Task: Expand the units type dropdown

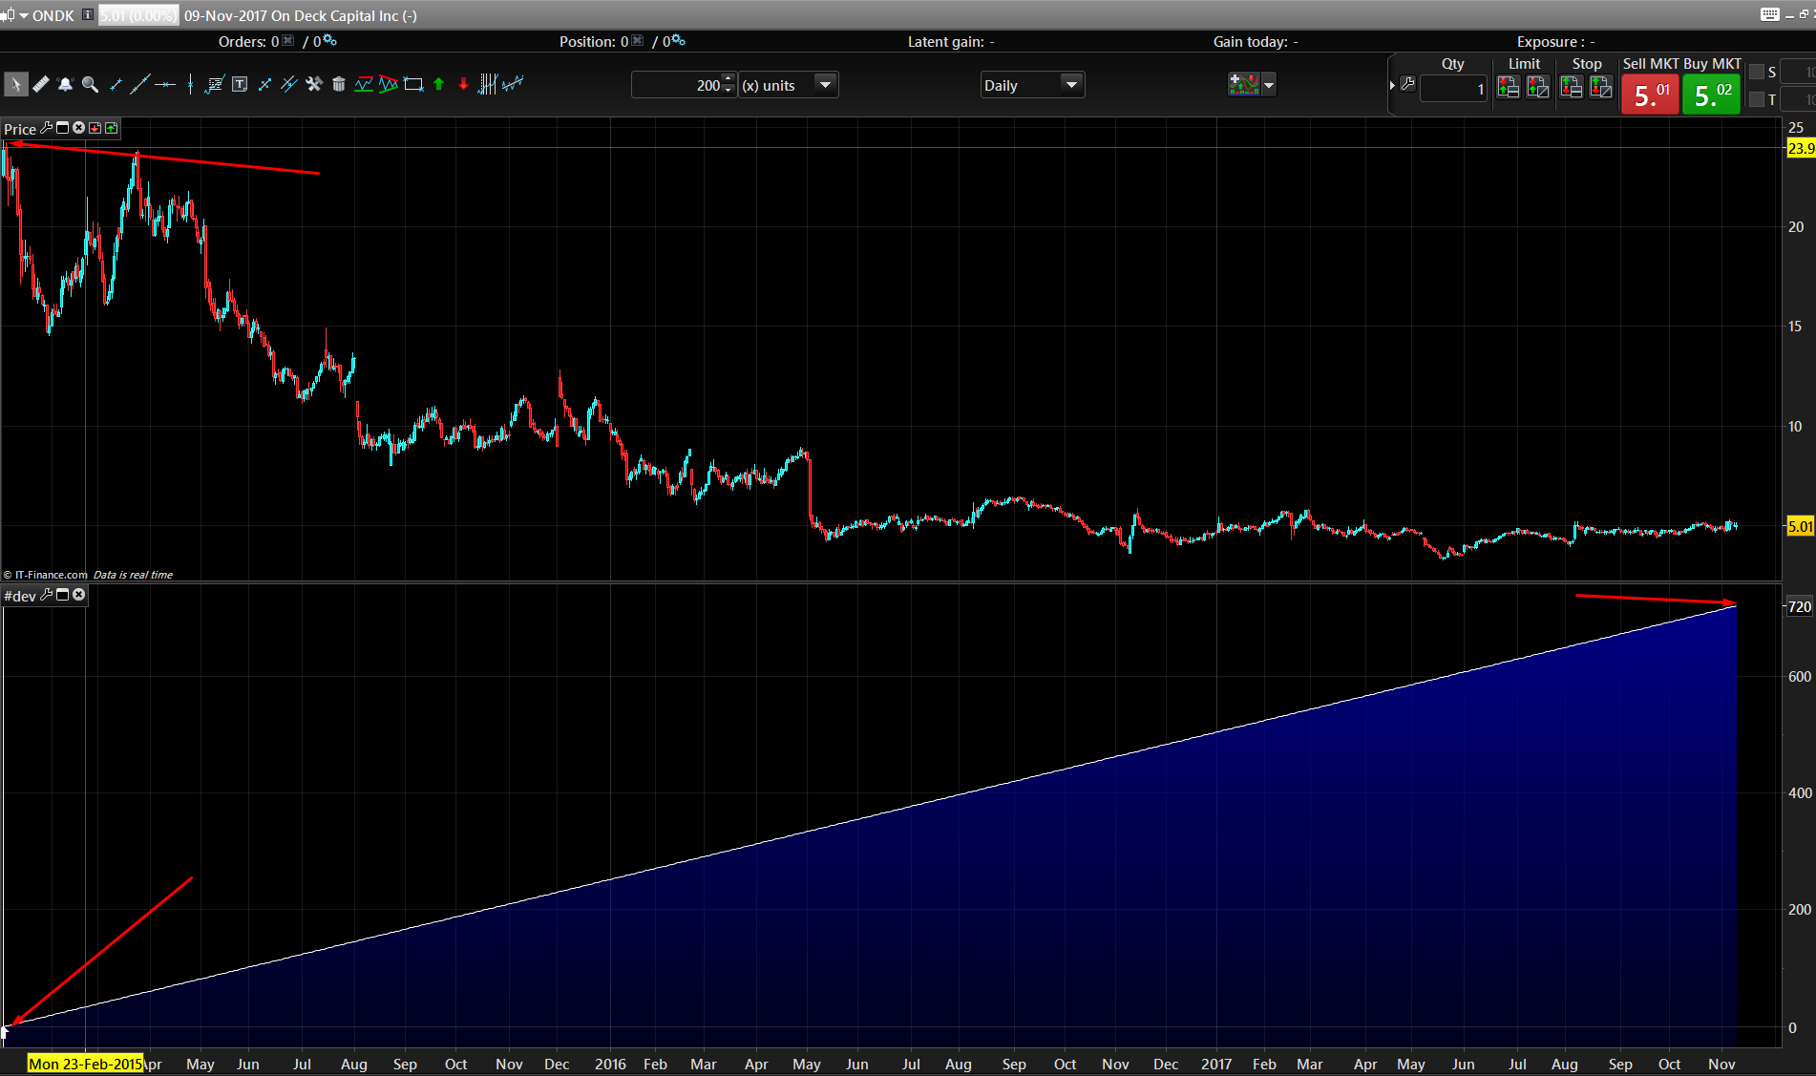Action: (x=825, y=85)
